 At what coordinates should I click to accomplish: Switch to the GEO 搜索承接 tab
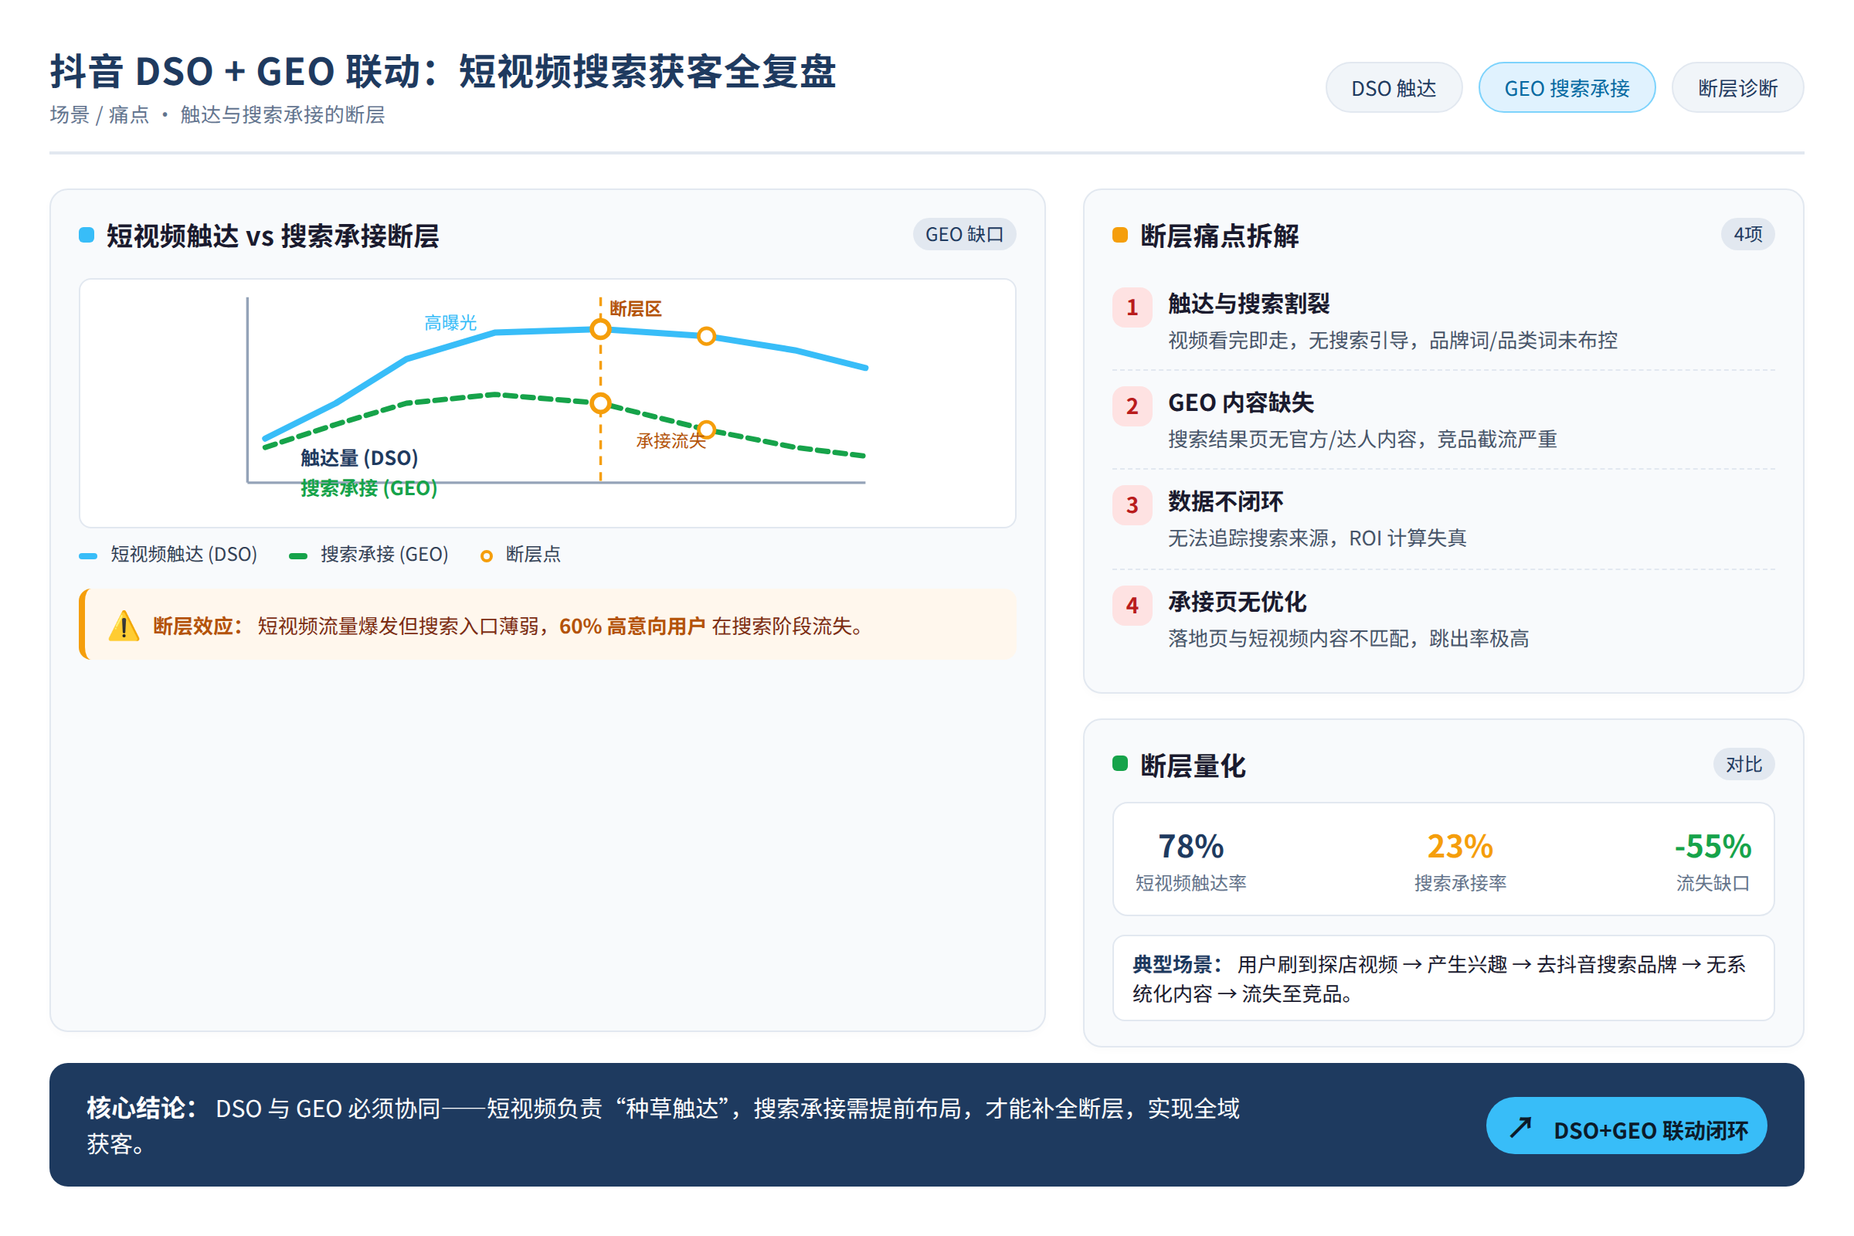1567,87
